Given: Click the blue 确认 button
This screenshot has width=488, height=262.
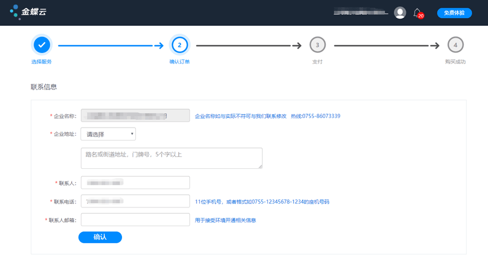Looking at the screenshot, I should (100, 237).
